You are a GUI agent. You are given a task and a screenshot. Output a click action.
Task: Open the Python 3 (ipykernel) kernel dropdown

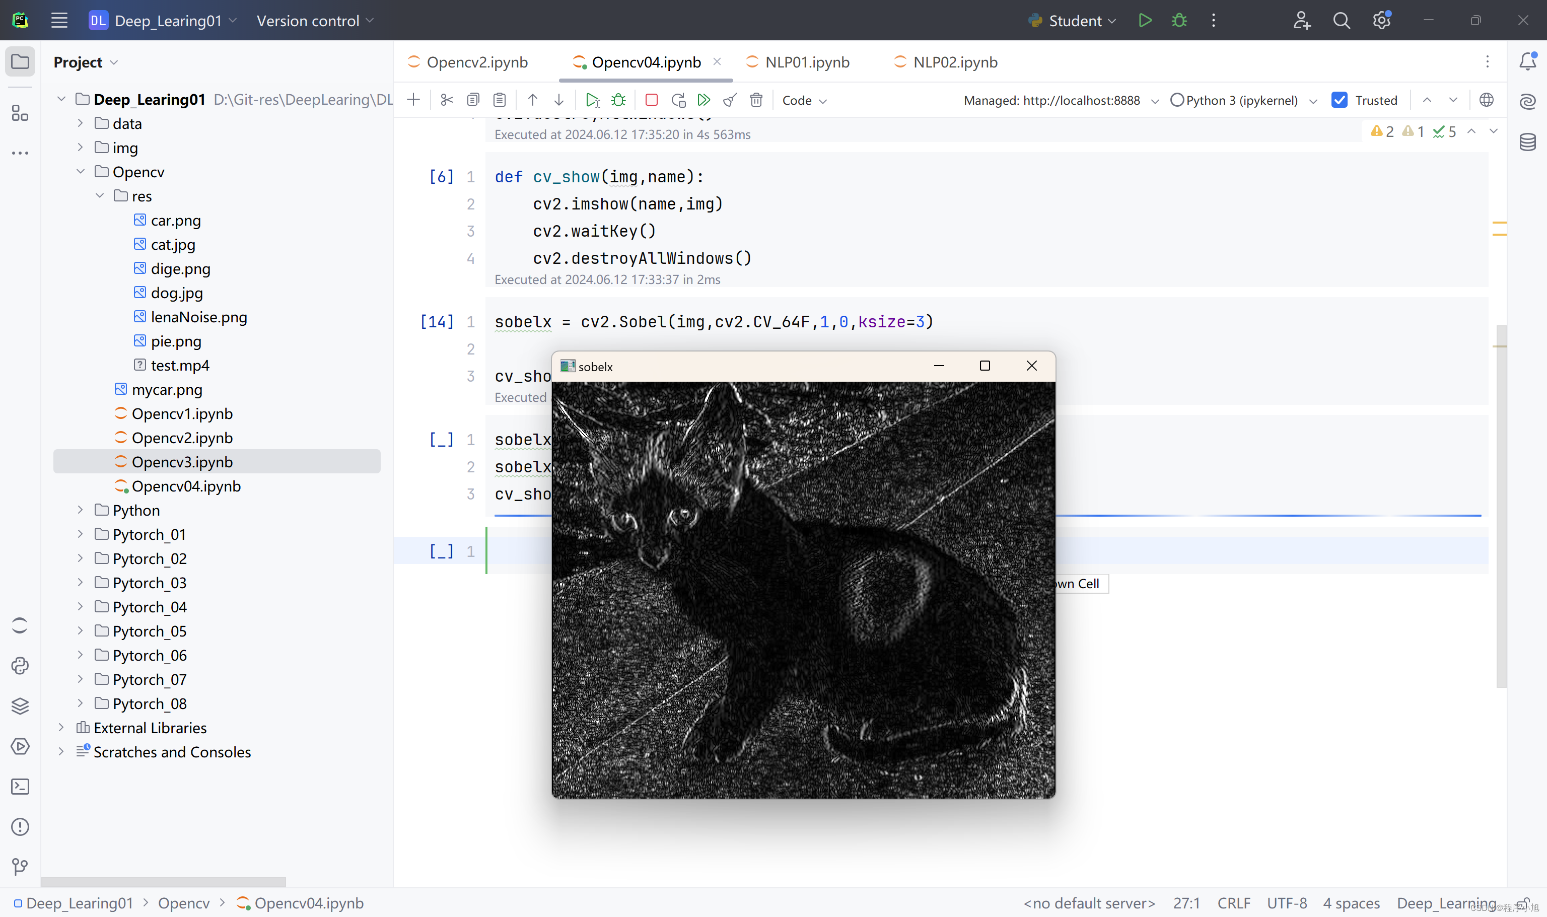(1244, 100)
